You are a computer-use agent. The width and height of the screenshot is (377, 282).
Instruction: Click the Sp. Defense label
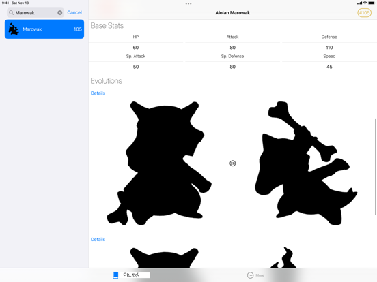[x=232, y=56]
